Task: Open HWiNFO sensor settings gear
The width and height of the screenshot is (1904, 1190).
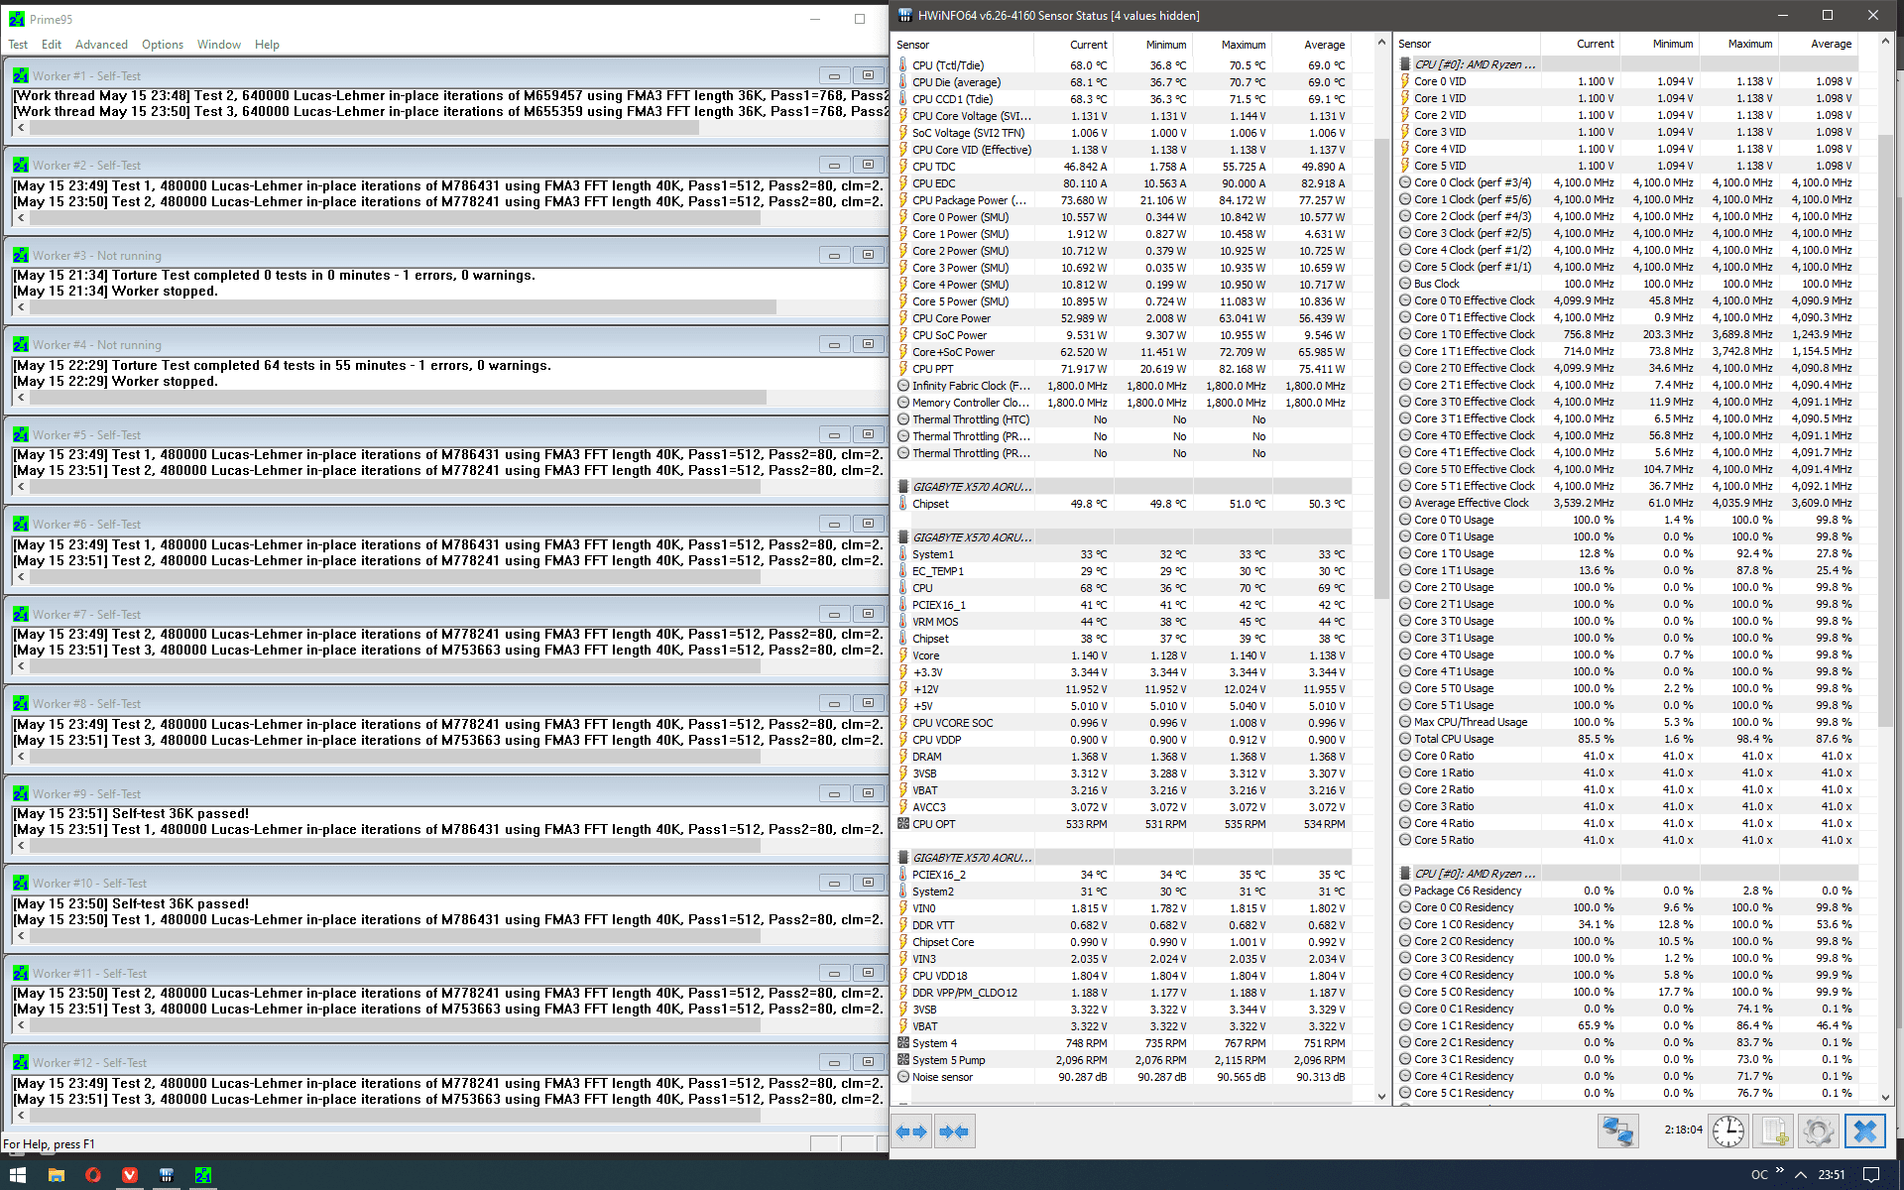Action: pos(1819,1130)
